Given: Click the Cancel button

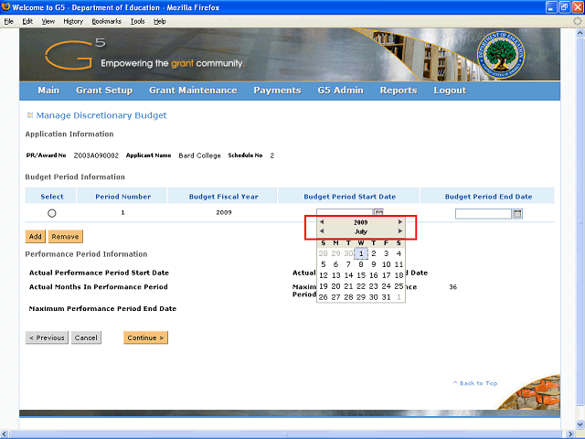Looking at the screenshot, I should click(86, 337).
